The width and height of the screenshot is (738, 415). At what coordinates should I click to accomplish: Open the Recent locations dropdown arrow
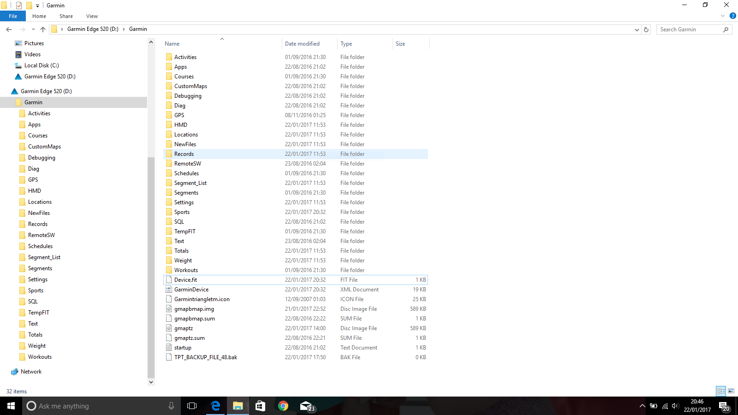coord(33,29)
